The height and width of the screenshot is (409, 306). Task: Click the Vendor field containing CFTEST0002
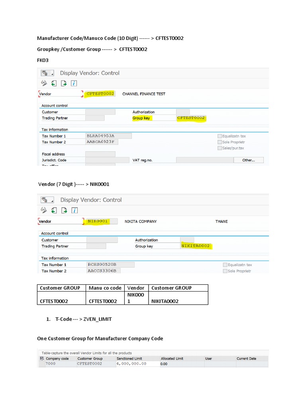click(x=100, y=93)
